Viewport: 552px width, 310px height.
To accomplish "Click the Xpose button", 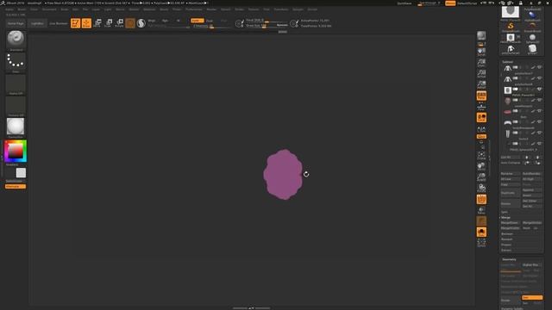I will click(x=481, y=243).
